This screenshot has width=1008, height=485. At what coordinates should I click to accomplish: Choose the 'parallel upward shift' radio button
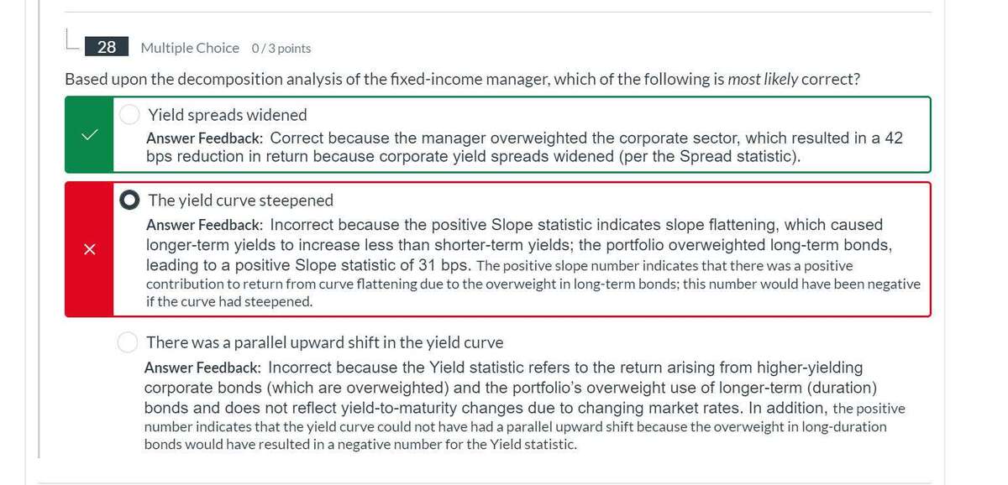click(128, 342)
